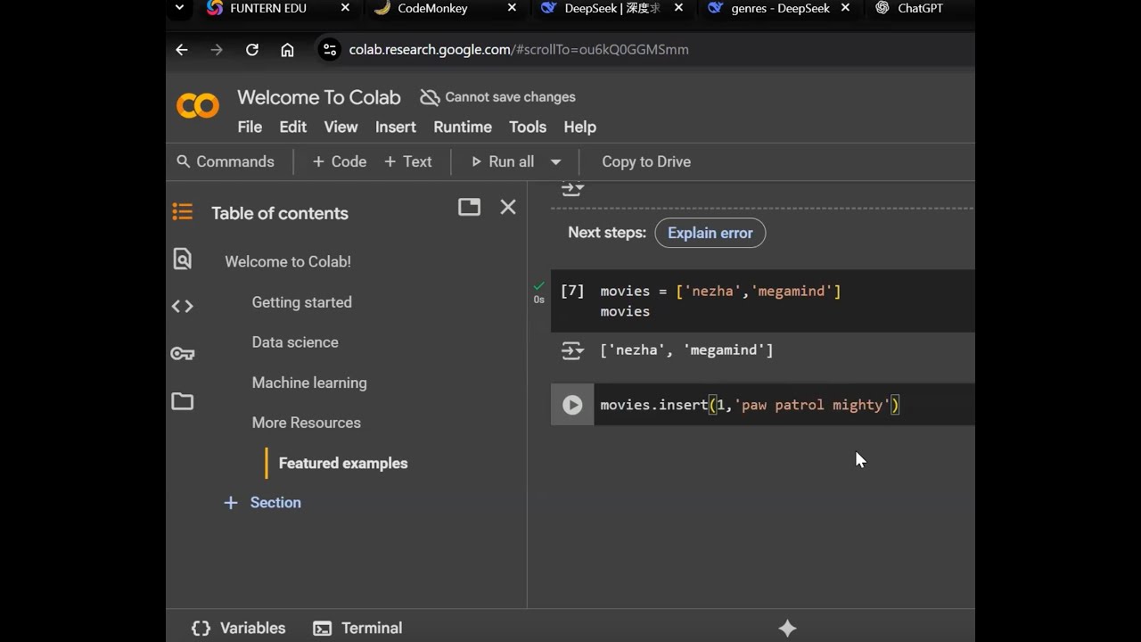
Task: Close the genres - DeepSeek tab
Action: point(845,8)
